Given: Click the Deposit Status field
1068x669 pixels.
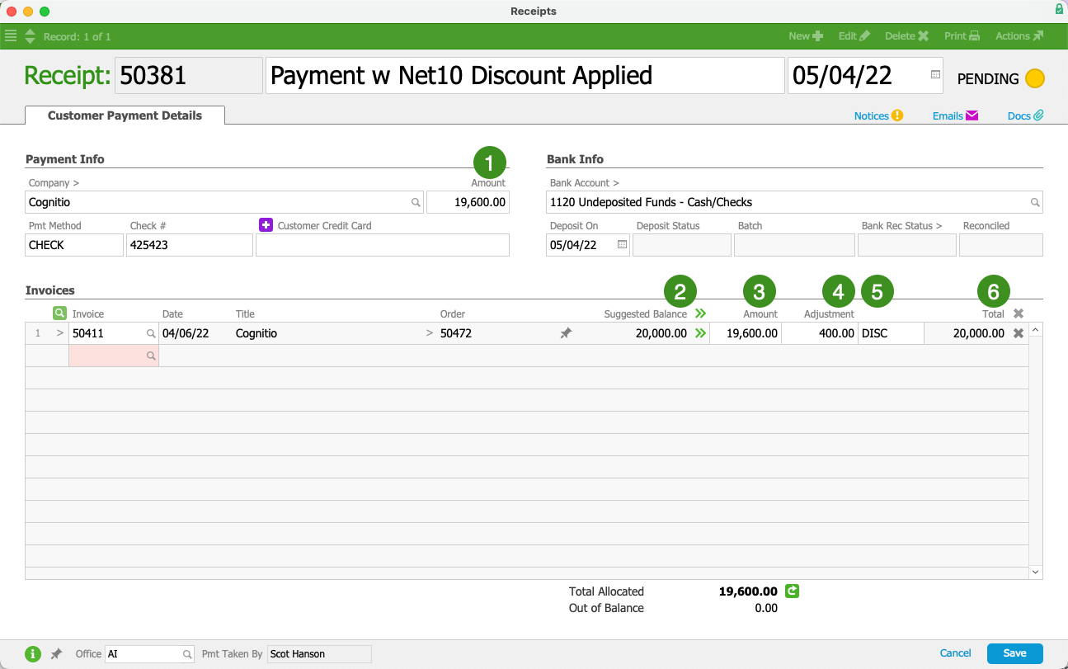Looking at the screenshot, I should tap(682, 245).
